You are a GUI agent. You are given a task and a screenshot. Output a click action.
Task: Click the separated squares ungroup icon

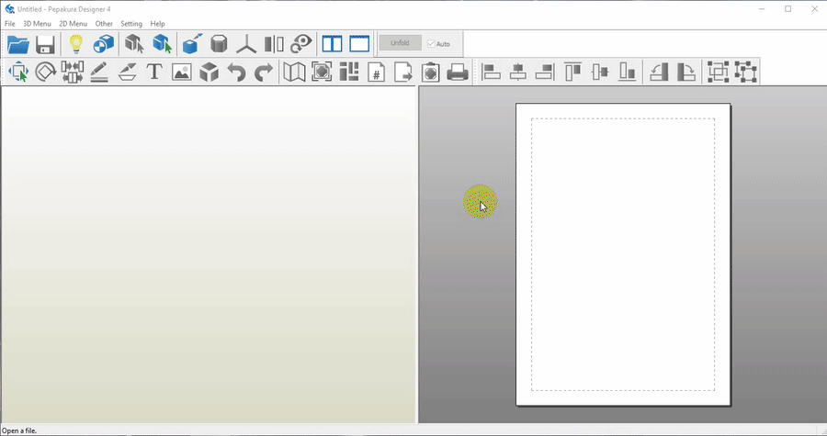[x=746, y=72]
